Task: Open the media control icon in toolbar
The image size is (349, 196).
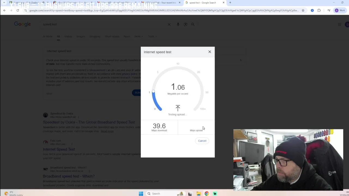Action: click(329, 10)
